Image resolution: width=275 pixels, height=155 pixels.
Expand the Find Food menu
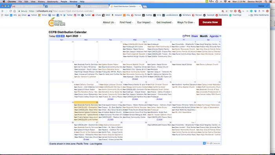point(126,22)
